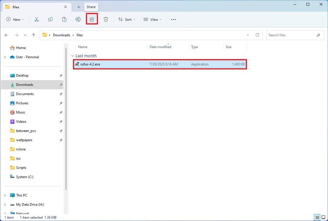
Task: Delete the selected file with the trash icon
Action: tap(105, 19)
